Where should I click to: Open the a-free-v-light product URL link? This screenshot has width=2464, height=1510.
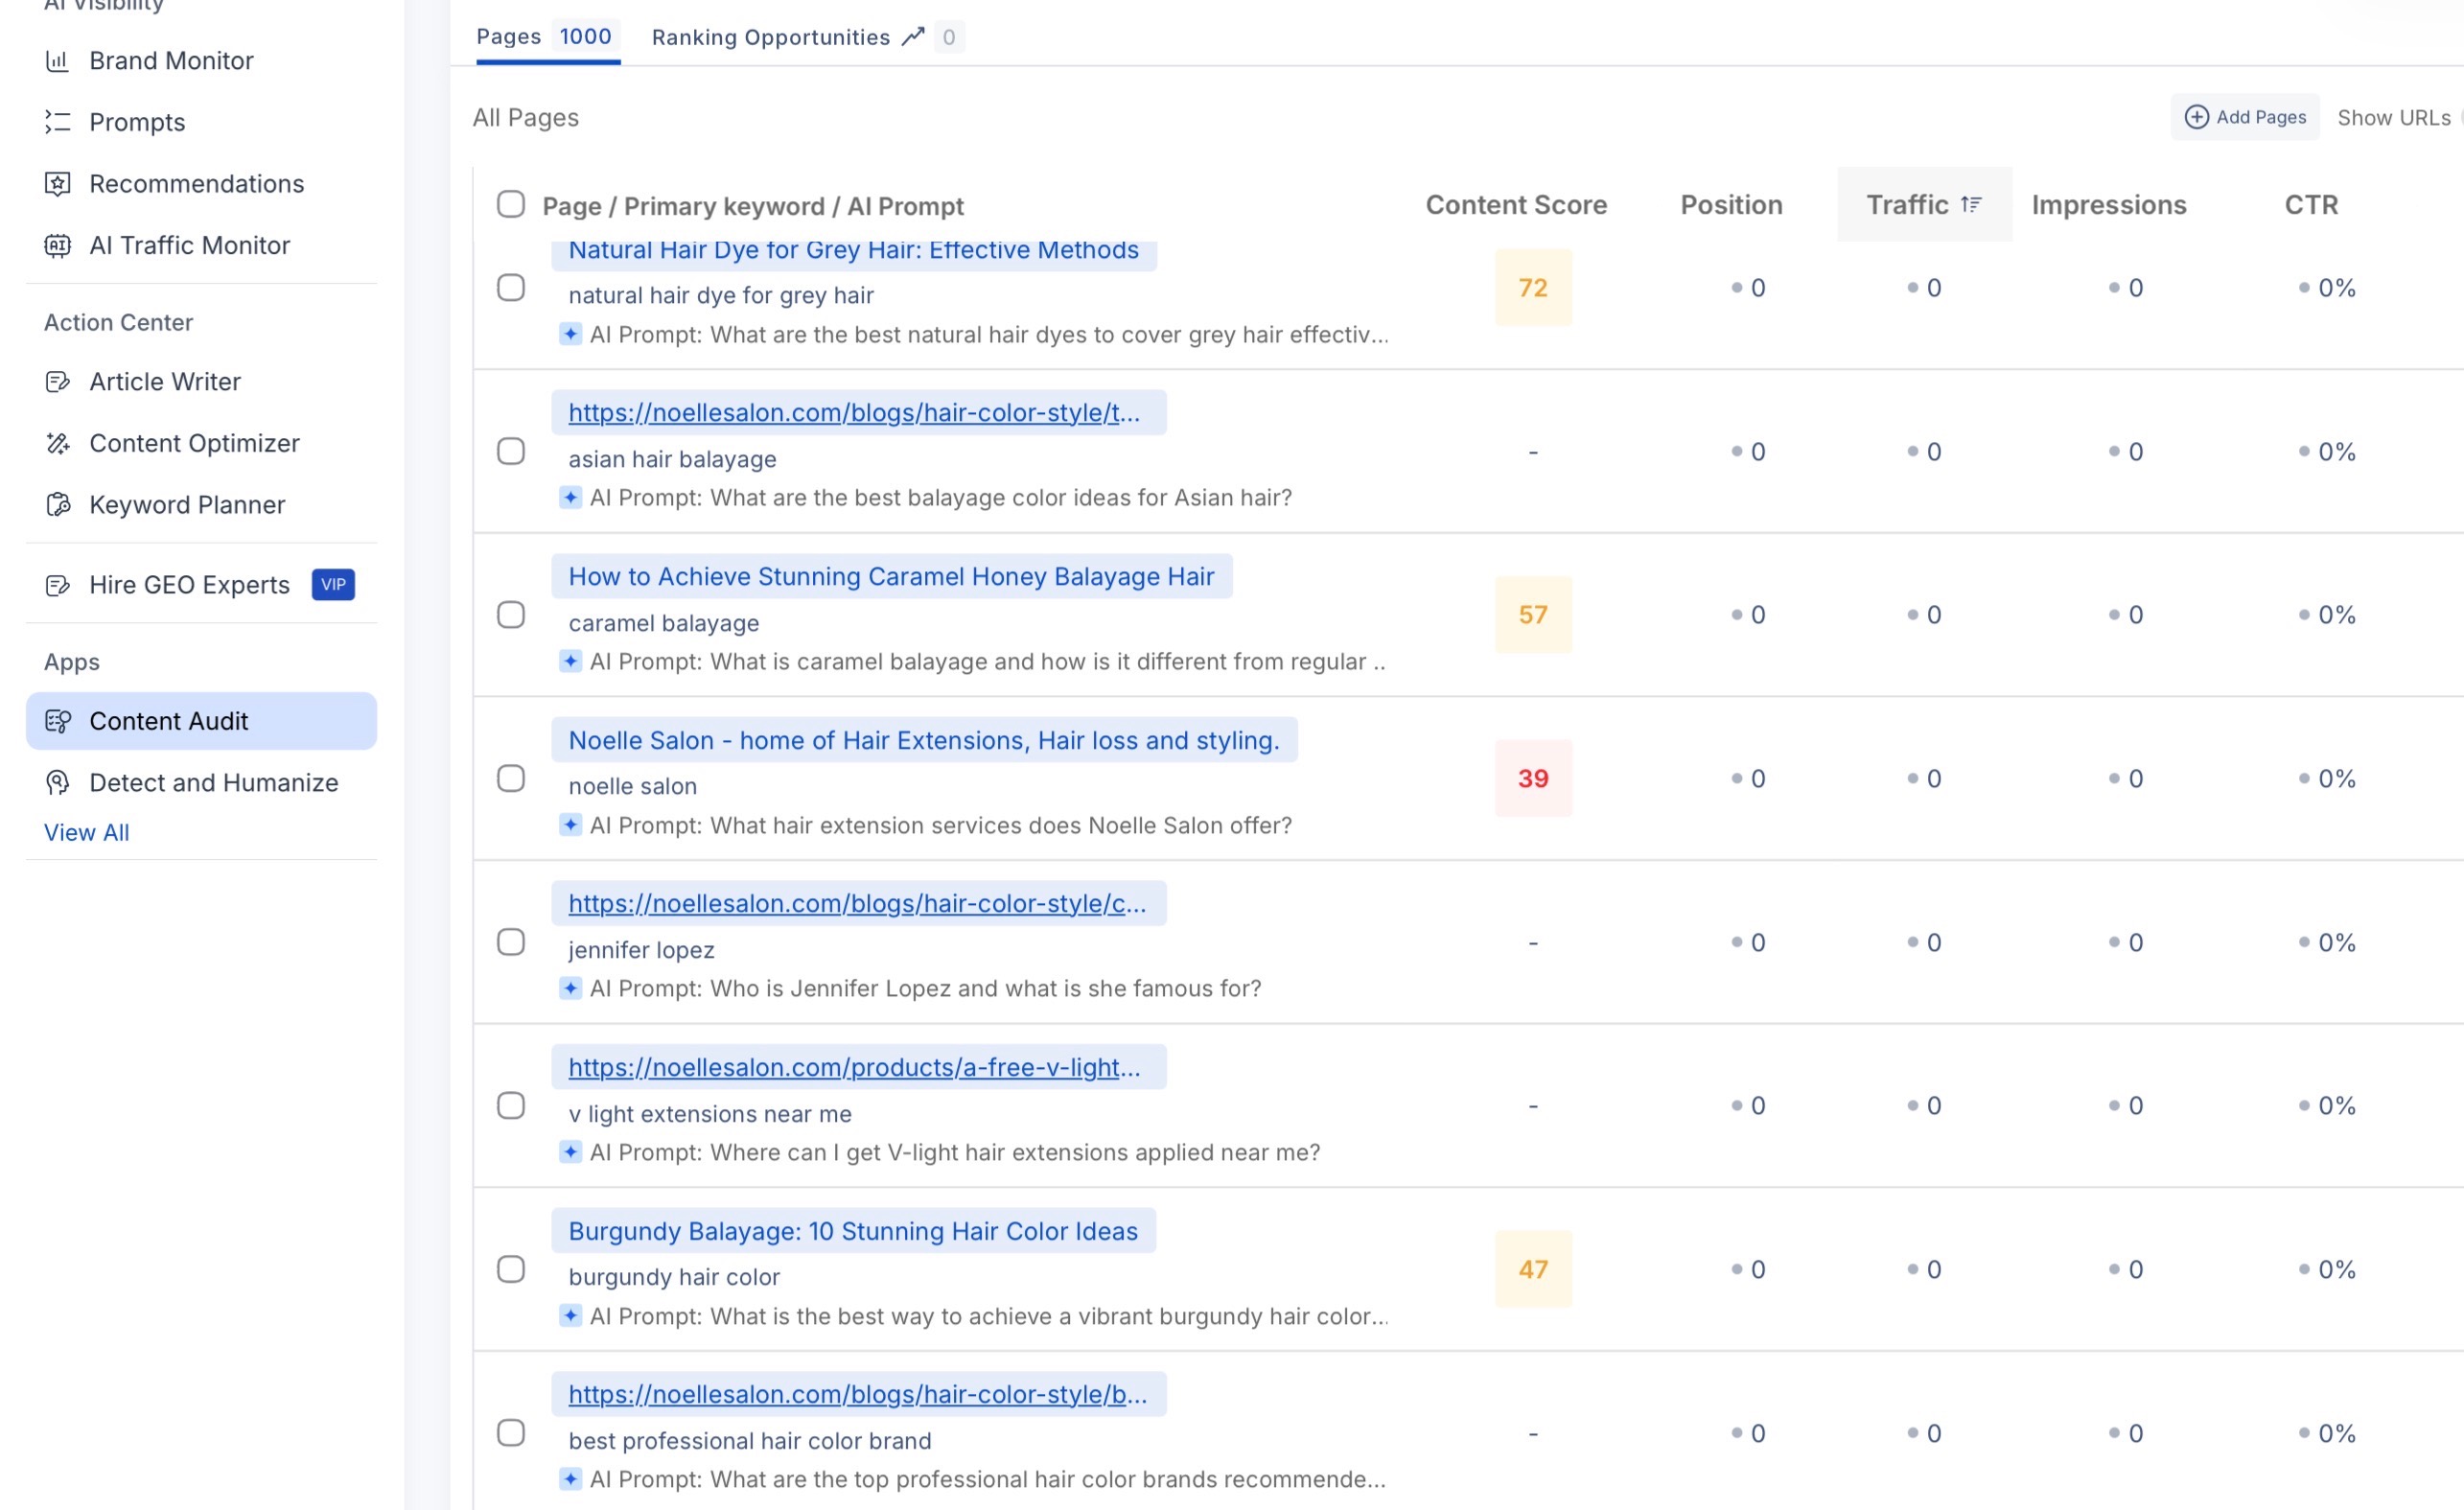click(858, 1067)
